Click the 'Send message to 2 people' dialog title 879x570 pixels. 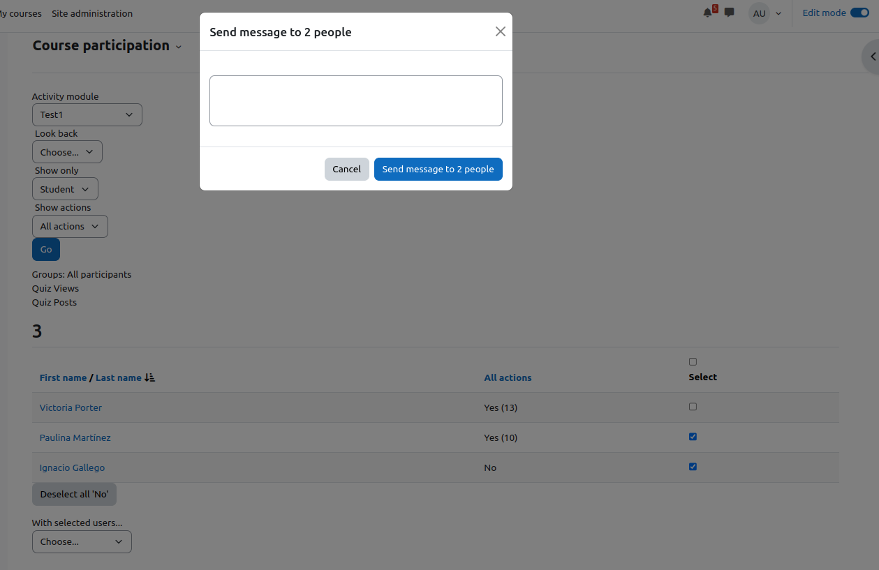pos(281,32)
